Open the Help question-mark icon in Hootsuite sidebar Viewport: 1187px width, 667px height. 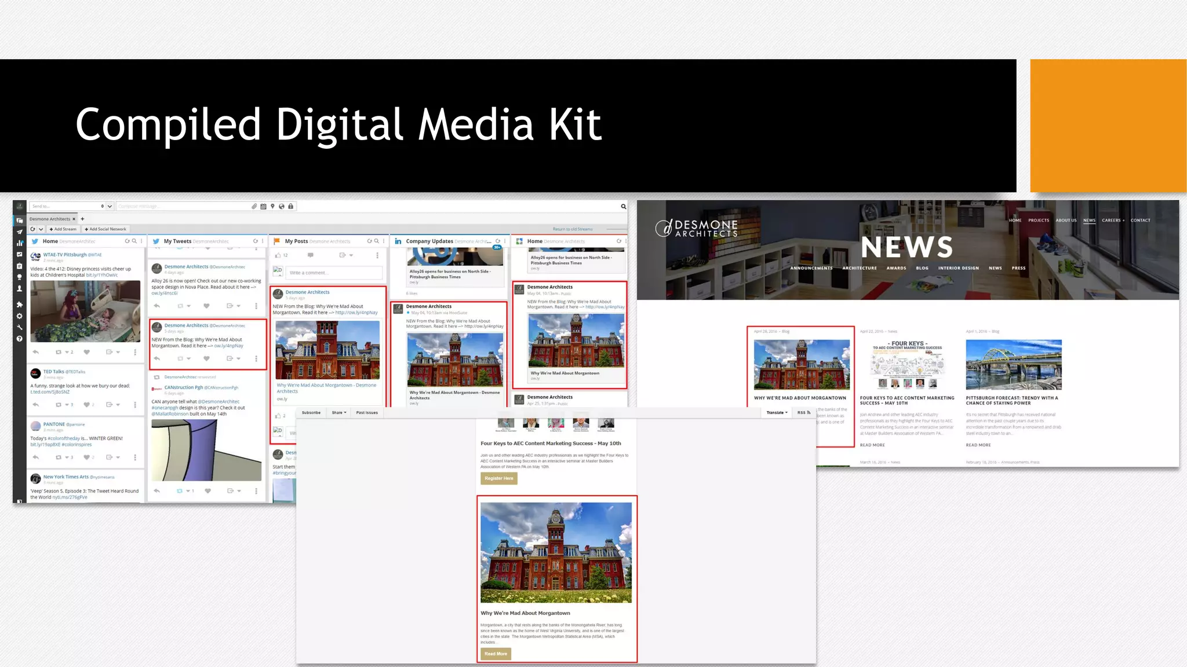(20, 339)
